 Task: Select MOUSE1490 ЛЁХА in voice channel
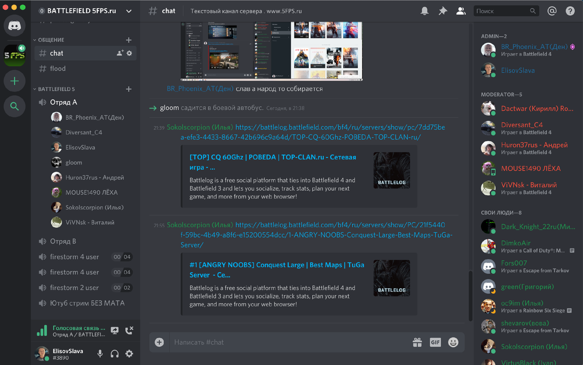pyautogui.click(x=92, y=192)
